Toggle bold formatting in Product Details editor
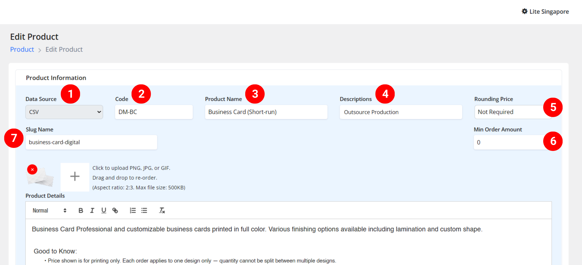Screen dimensions: 582x265 (x=81, y=211)
